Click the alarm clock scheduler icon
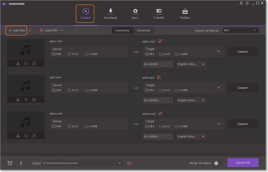Screen dimensions: 268x172 point(10,163)
